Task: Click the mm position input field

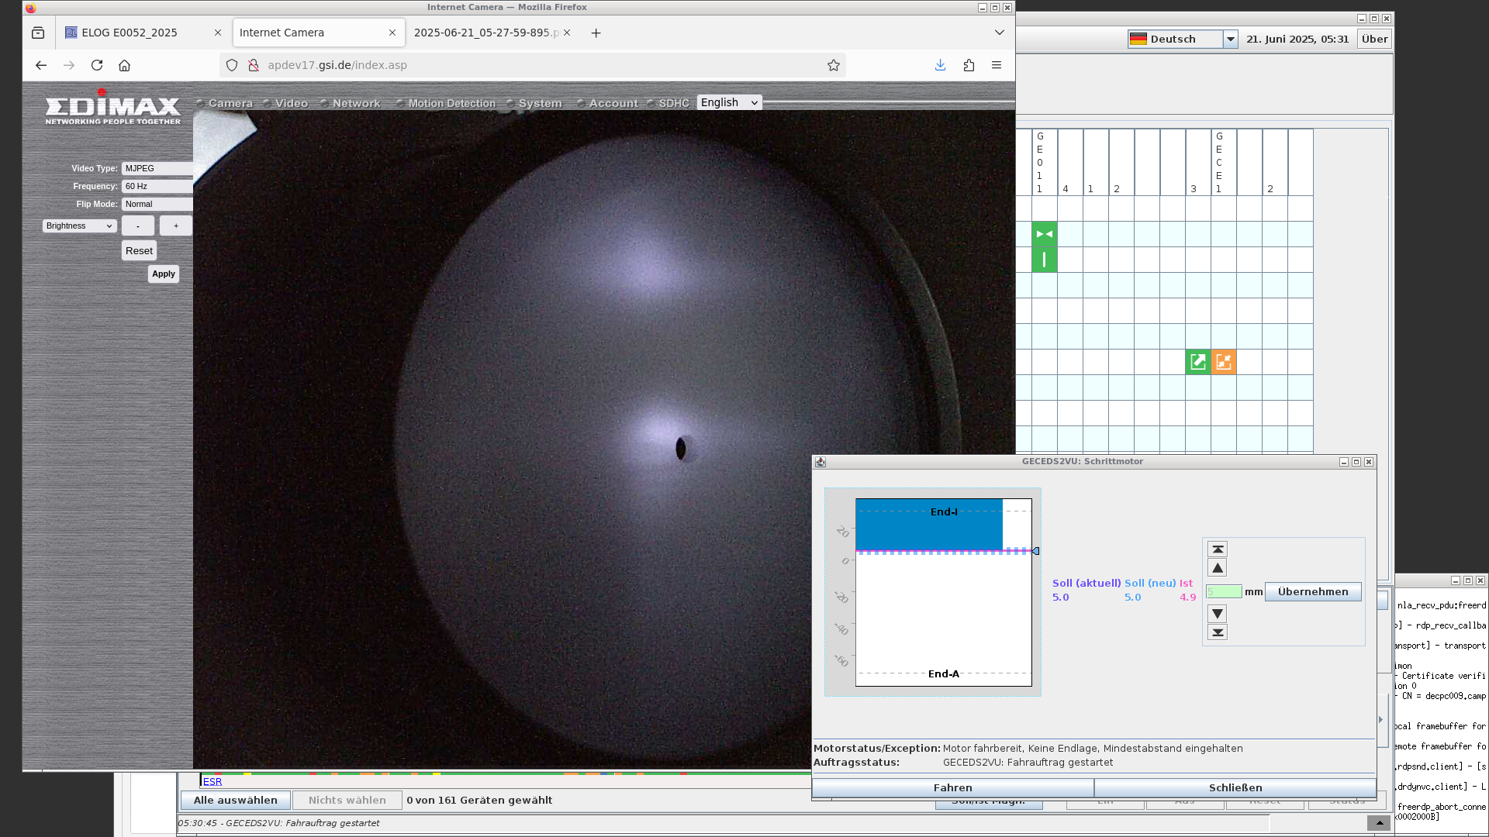Action: point(1224,592)
